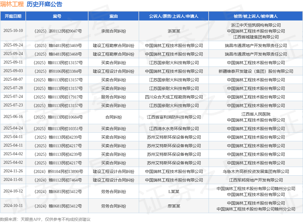Screen dimensions: 303x222
Task: Select date cell 2024-11-01
Action: [x=13, y=179]
